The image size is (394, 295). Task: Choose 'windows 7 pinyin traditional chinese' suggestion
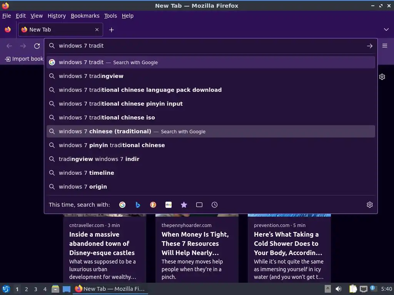(211, 145)
